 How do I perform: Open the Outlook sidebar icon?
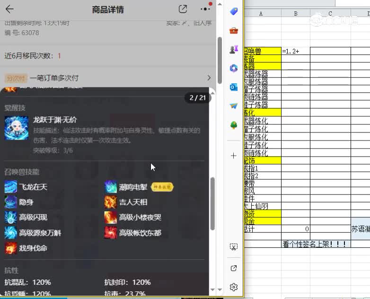[234, 87]
